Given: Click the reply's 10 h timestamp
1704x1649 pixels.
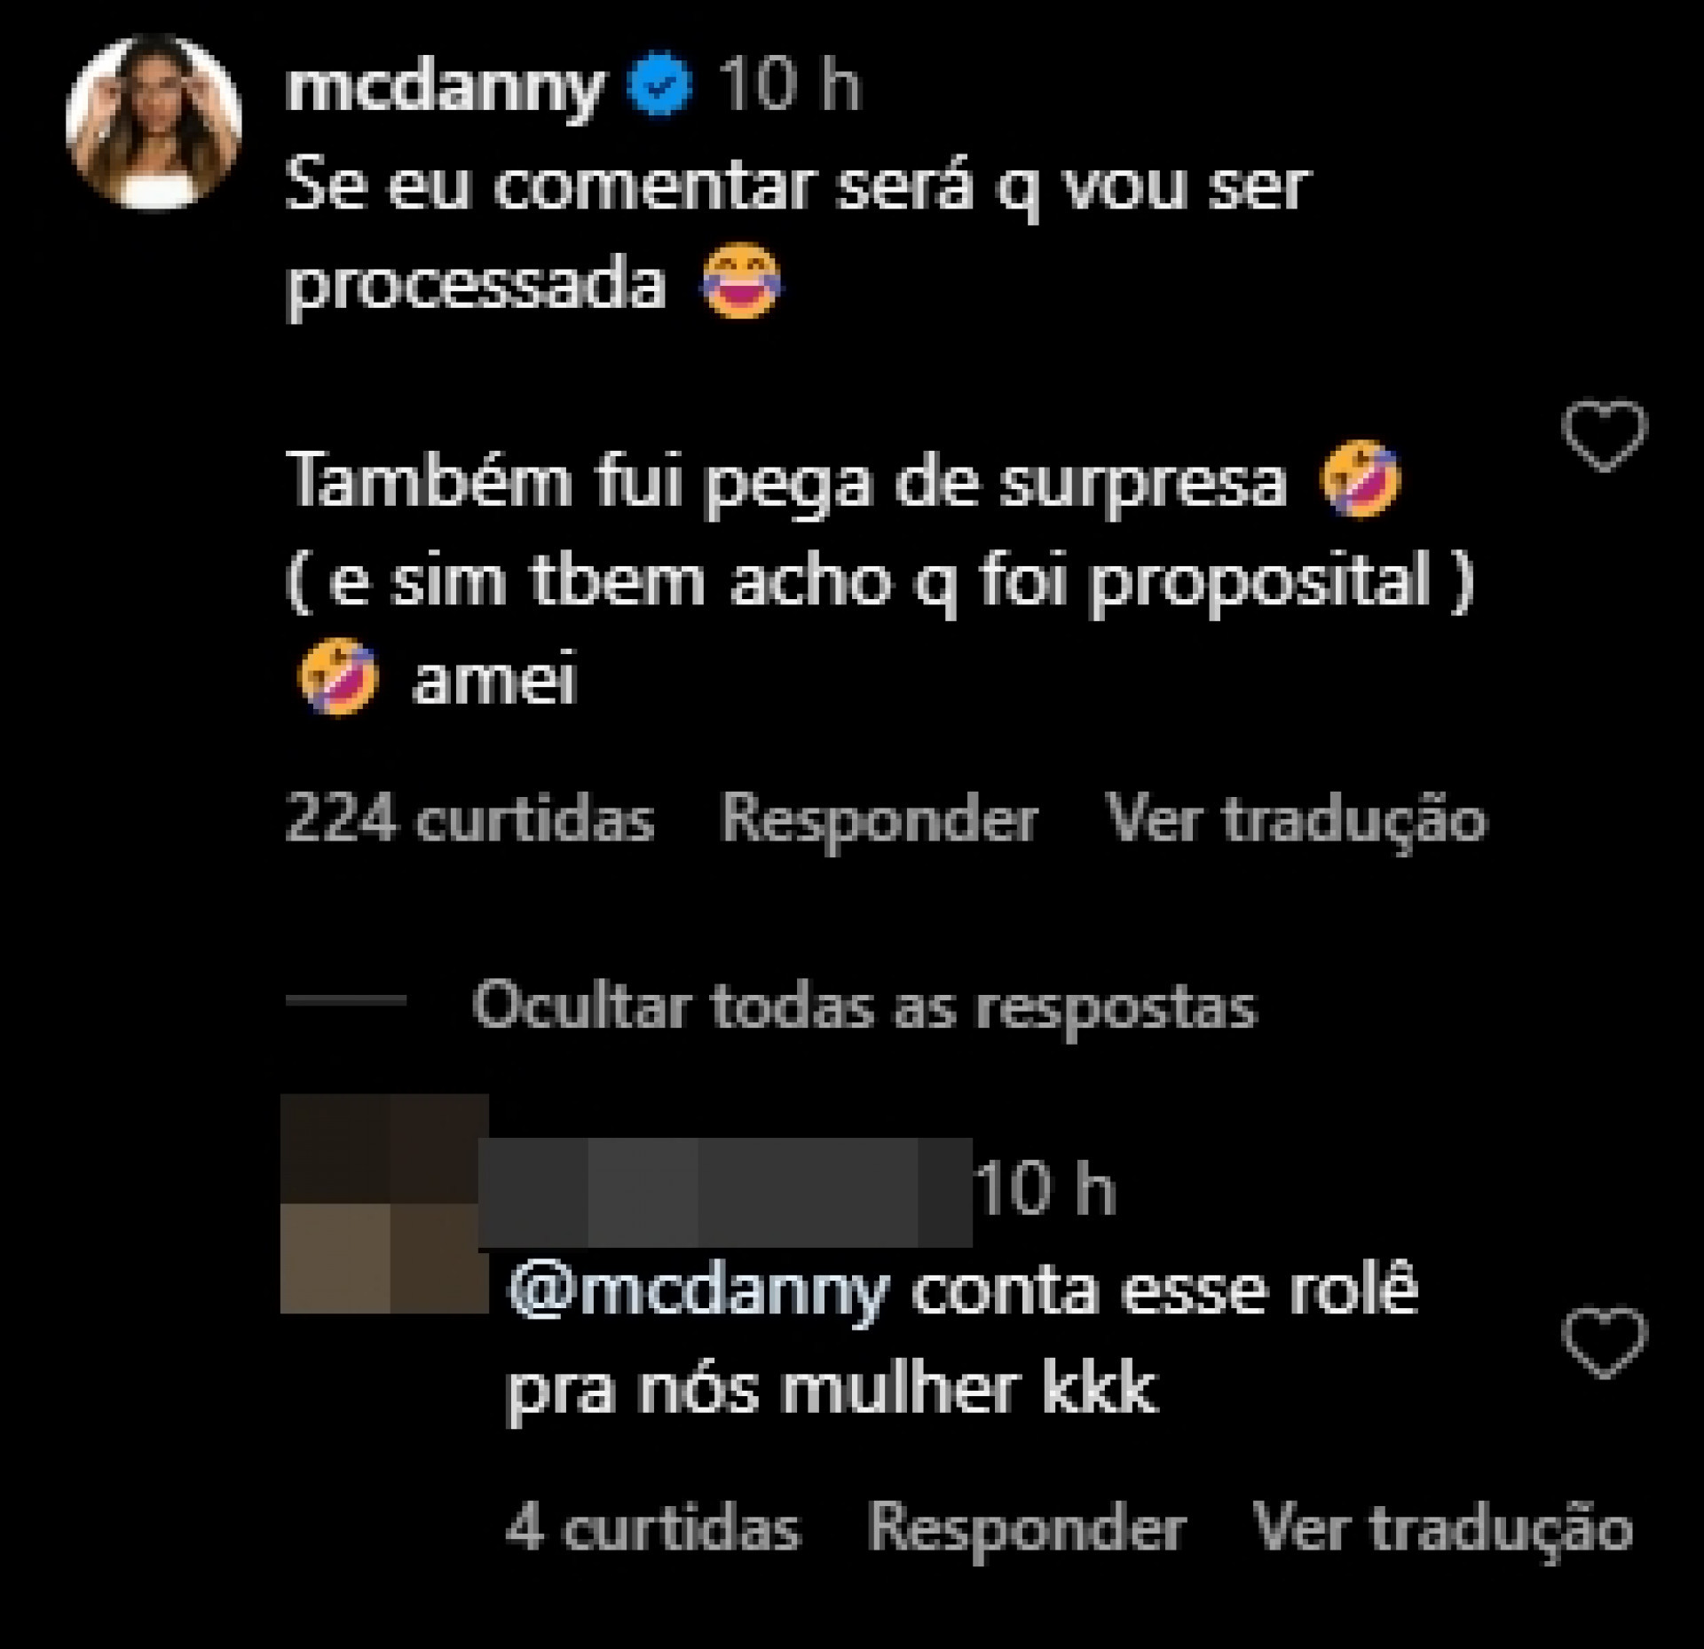Looking at the screenshot, I should [x=1045, y=1189].
